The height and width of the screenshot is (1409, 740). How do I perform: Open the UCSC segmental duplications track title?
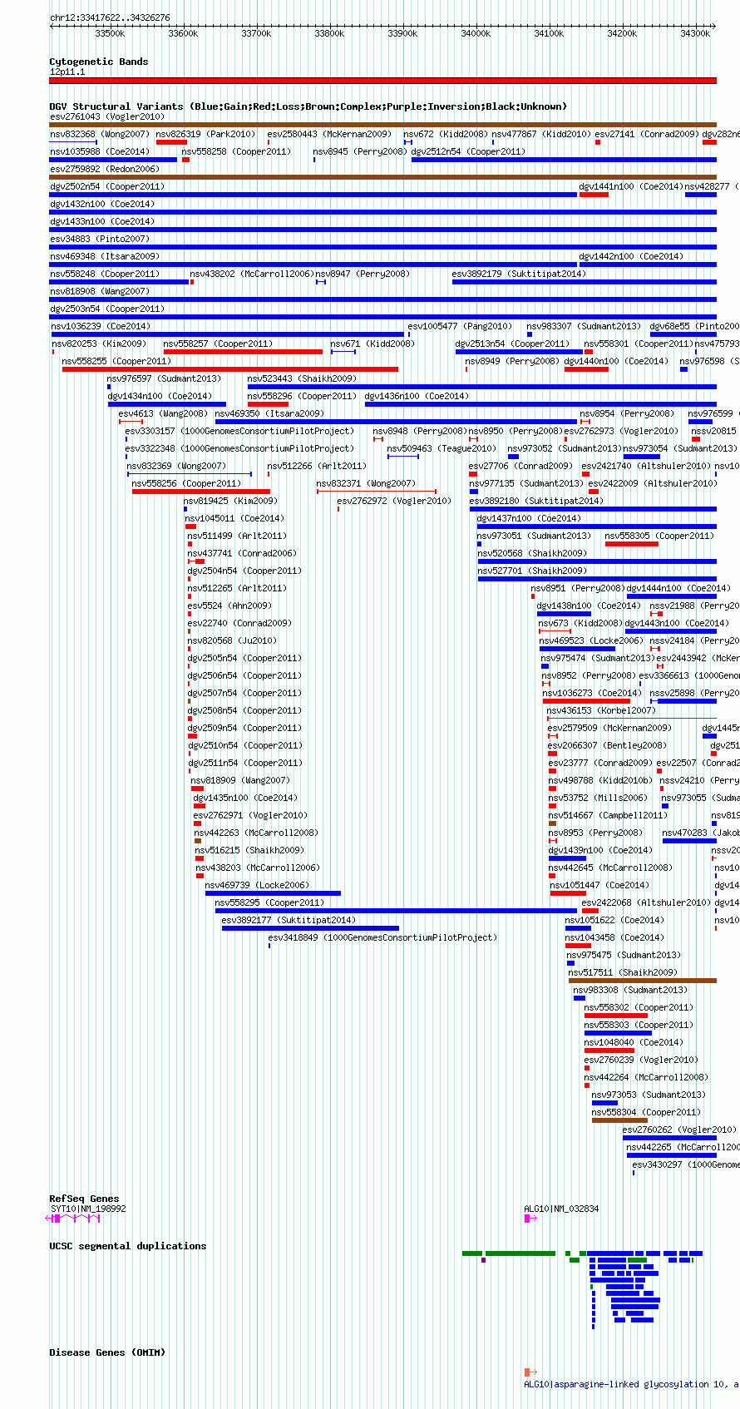pyautogui.click(x=127, y=1246)
